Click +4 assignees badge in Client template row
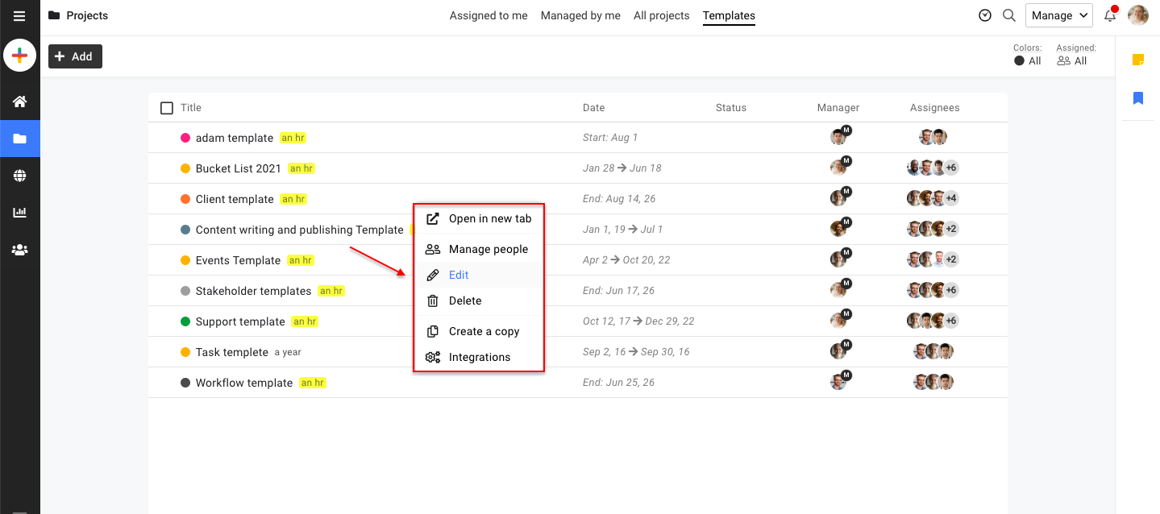 click(951, 198)
